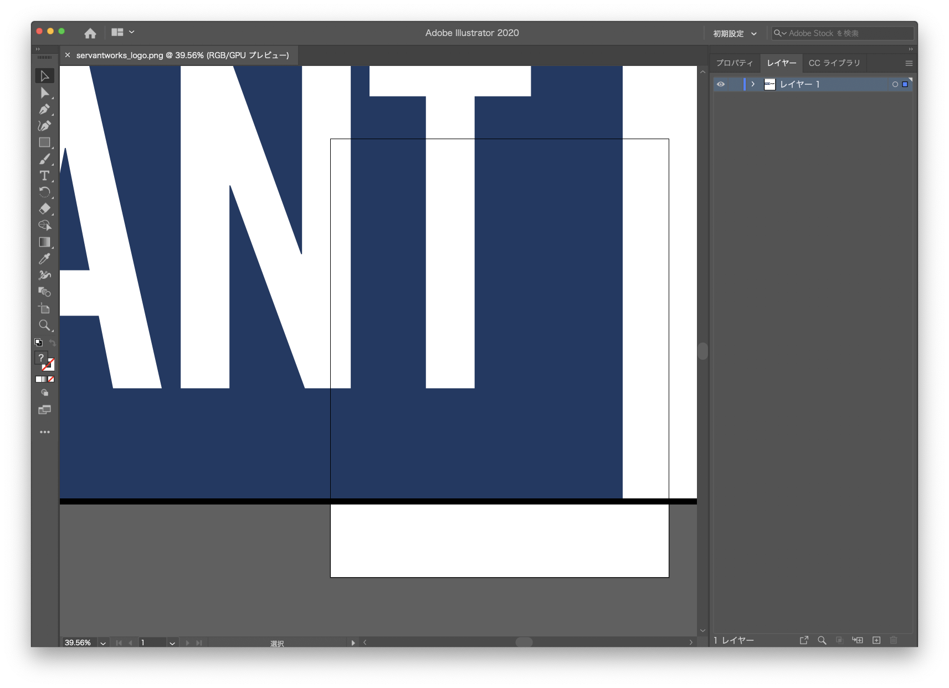949x688 pixels.
Task: Swap fill and stroke colors
Action: click(x=53, y=343)
